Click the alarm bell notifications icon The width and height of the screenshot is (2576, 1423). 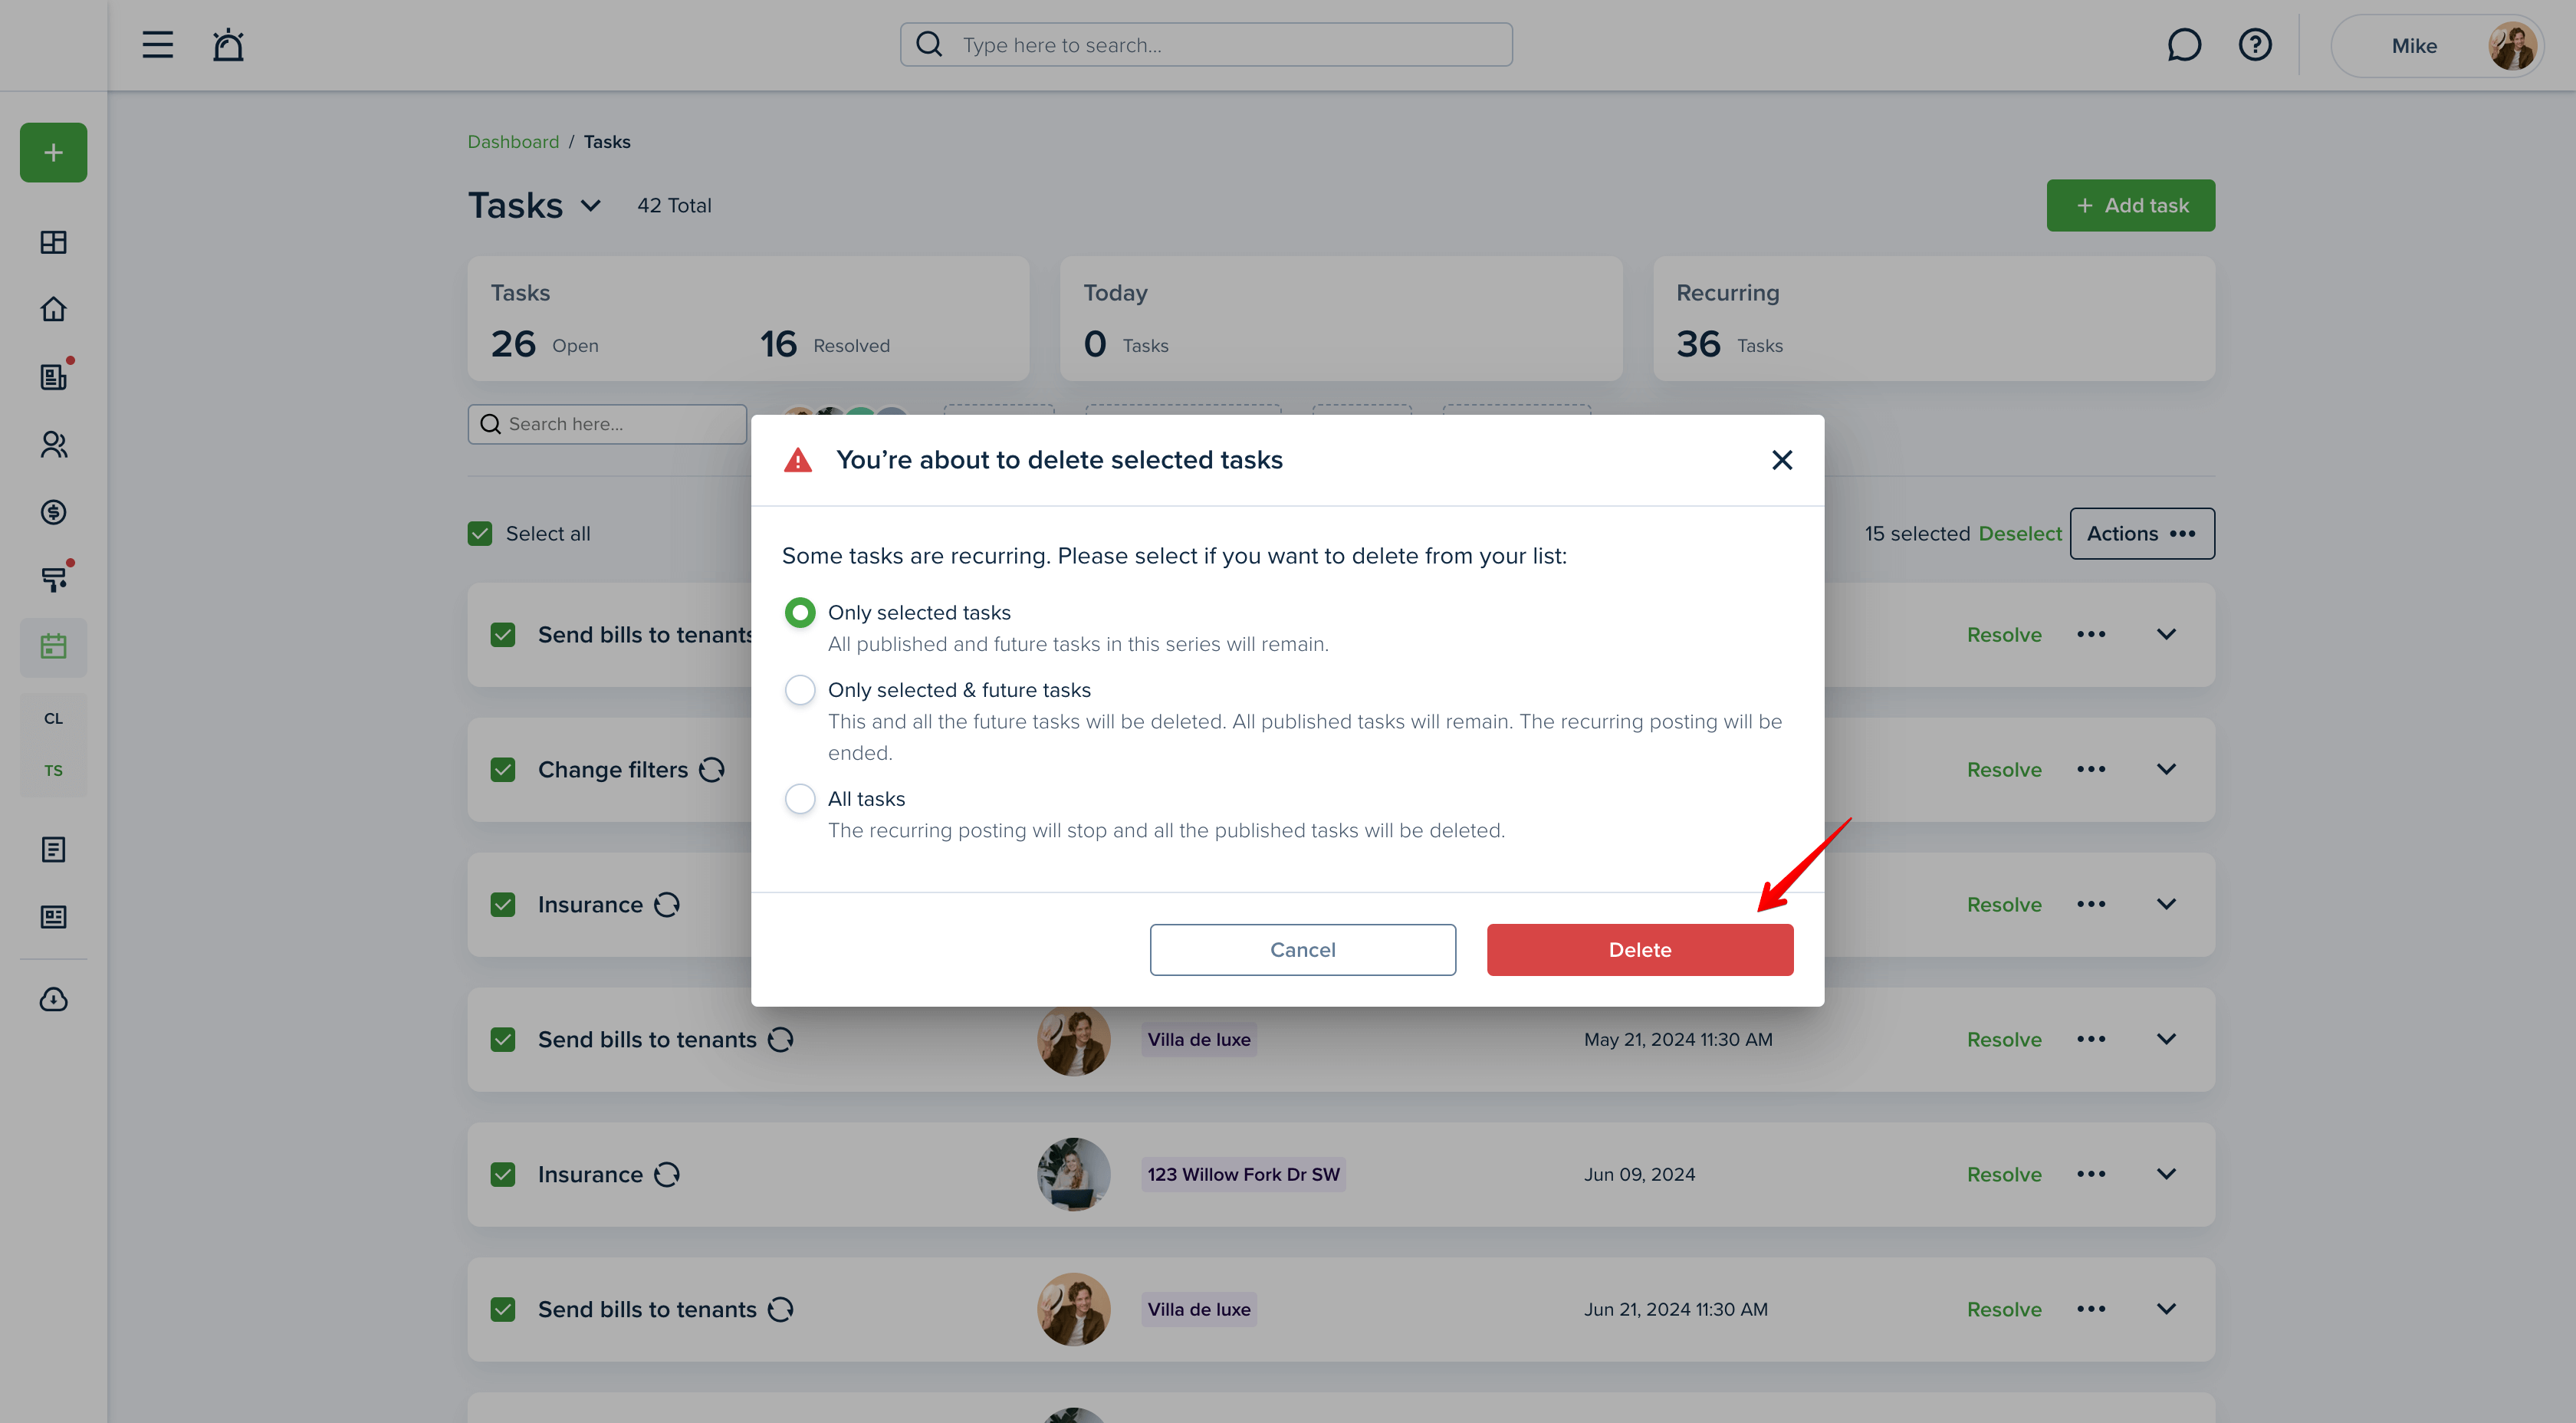[228, 45]
